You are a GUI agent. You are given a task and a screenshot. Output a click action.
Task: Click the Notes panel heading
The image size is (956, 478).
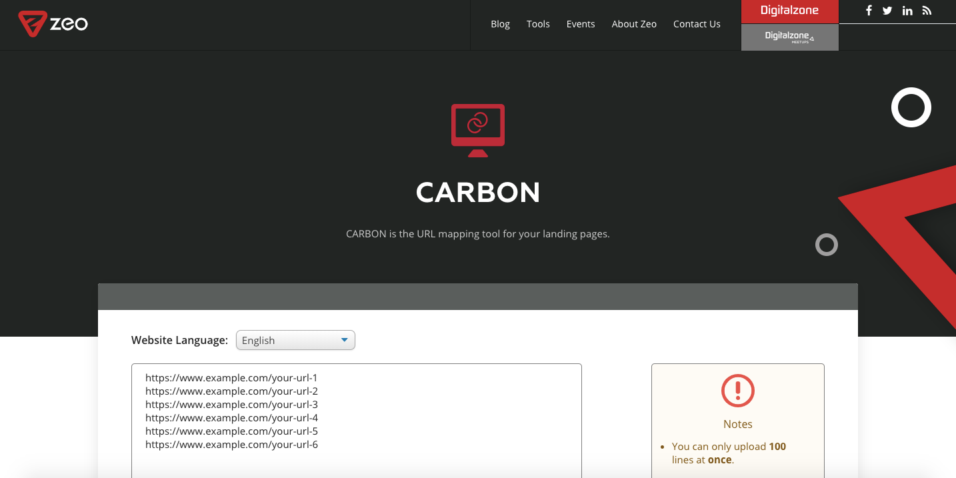pos(738,424)
